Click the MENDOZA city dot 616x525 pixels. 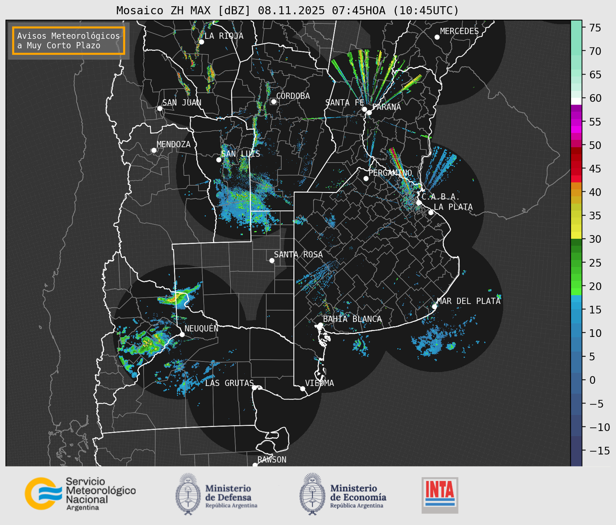coord(154,150)
